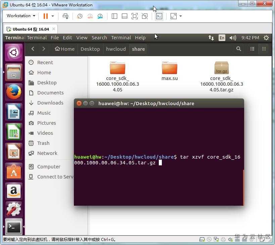Switch Files to grid view
Image resolution: width=275 pixels, height=245 pixels.
[264, 49]
